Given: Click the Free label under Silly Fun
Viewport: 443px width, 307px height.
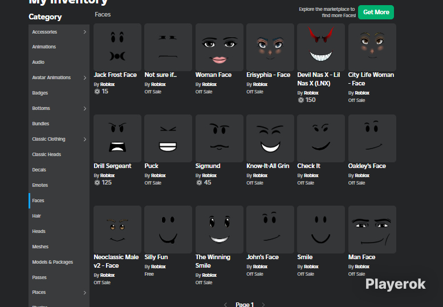Looking at the screenshot, I should tap(149, 274).
